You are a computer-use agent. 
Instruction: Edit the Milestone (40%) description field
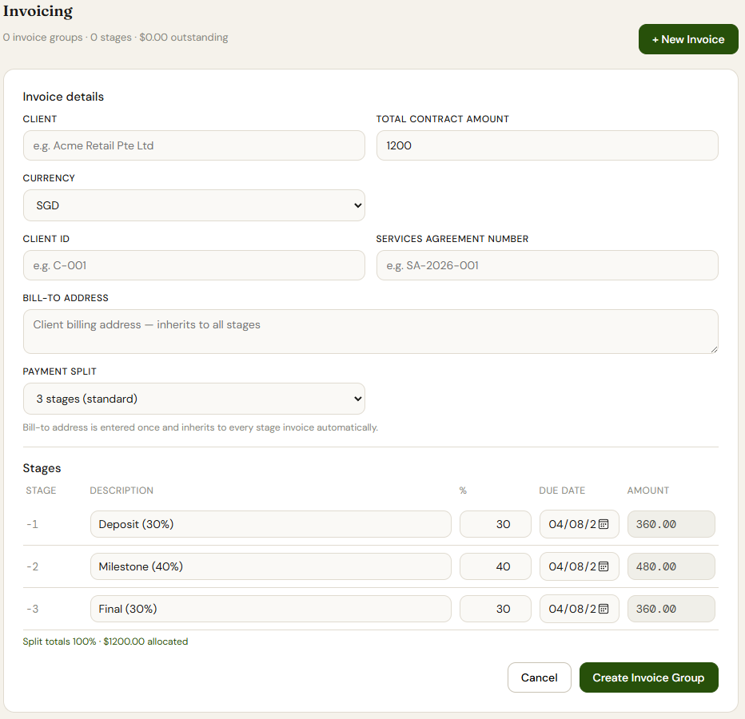click(271, 566)
